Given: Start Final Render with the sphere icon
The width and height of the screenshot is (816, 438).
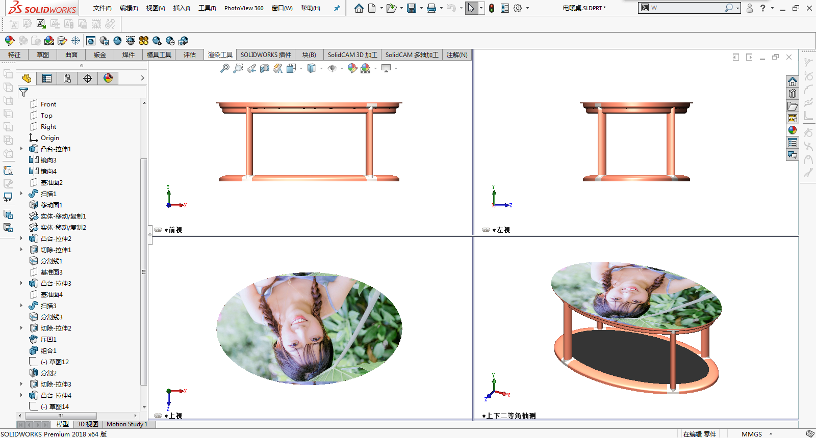Looking at the screenshot, I should coord(117,41).
